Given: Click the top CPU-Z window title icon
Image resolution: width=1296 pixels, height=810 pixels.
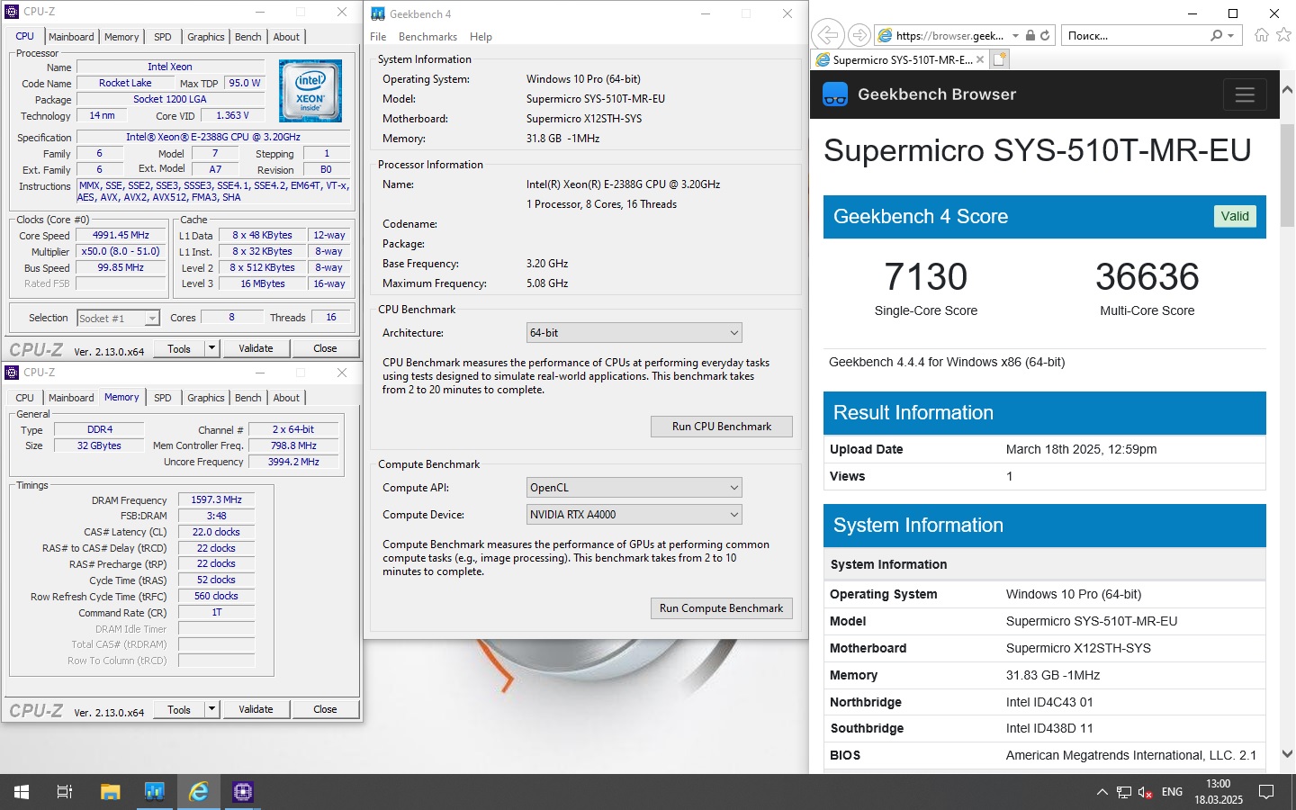Looking at the screenshot, I should click(12, 12).
